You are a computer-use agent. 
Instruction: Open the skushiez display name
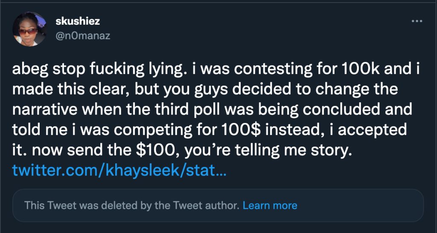pos(78,21)
